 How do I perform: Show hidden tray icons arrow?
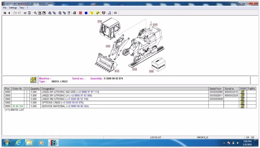pyautogui.click(x=224, y=143)
